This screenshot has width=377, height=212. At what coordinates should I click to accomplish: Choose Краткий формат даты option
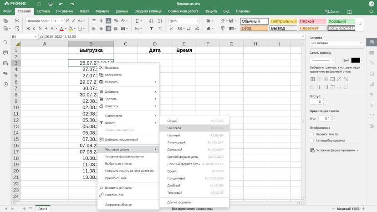pyautogui.click(x=194, y=156)
